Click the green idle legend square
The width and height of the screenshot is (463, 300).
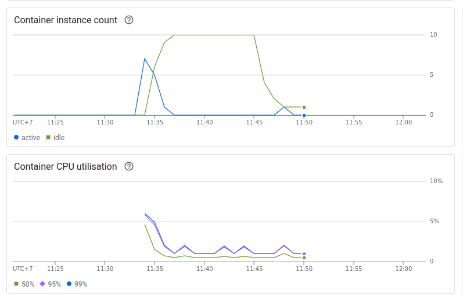pyautogui.click(x=48, y=138)
